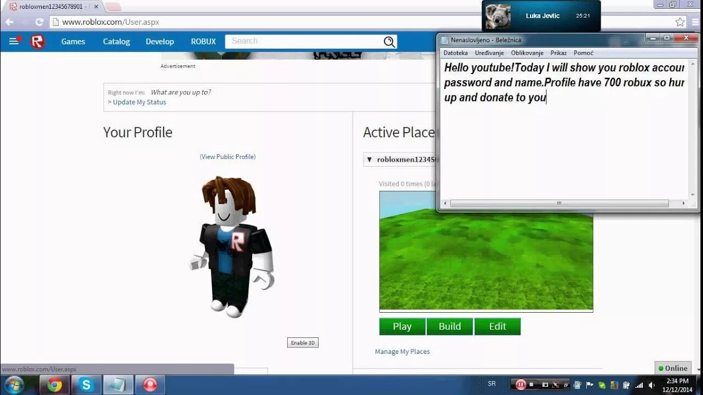Open the Develop section

tap(160, 41)
